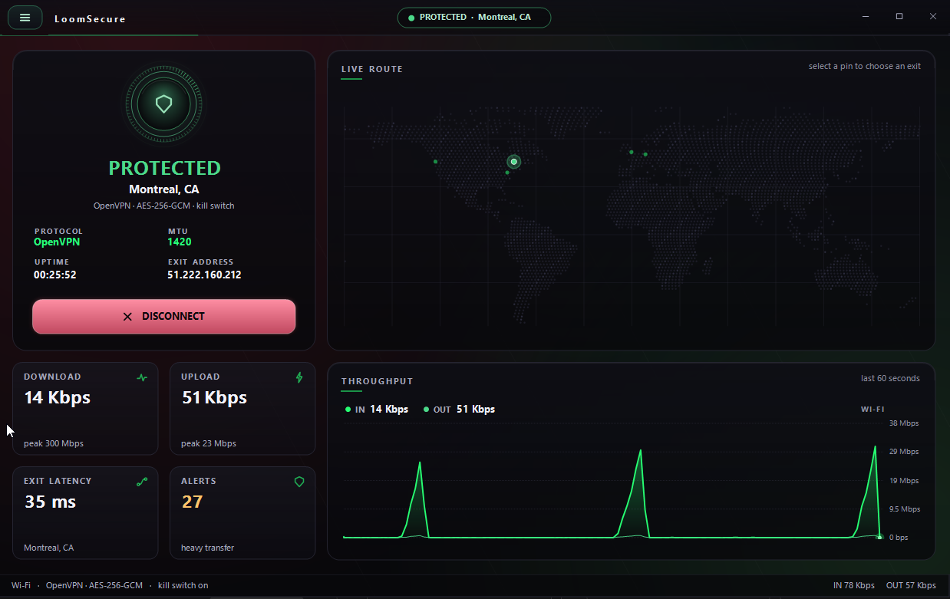Image resolution: width=950 pixels, height=599 pixels.
Task: Select the highlighted Montreal pin on the map
Action: pyautogui.click(x=514, y=161)
